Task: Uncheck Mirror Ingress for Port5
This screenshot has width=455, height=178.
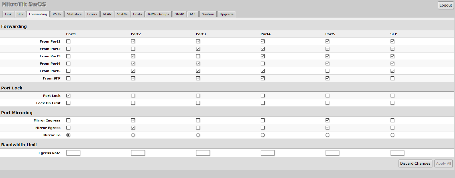Action: coord(328,120)
